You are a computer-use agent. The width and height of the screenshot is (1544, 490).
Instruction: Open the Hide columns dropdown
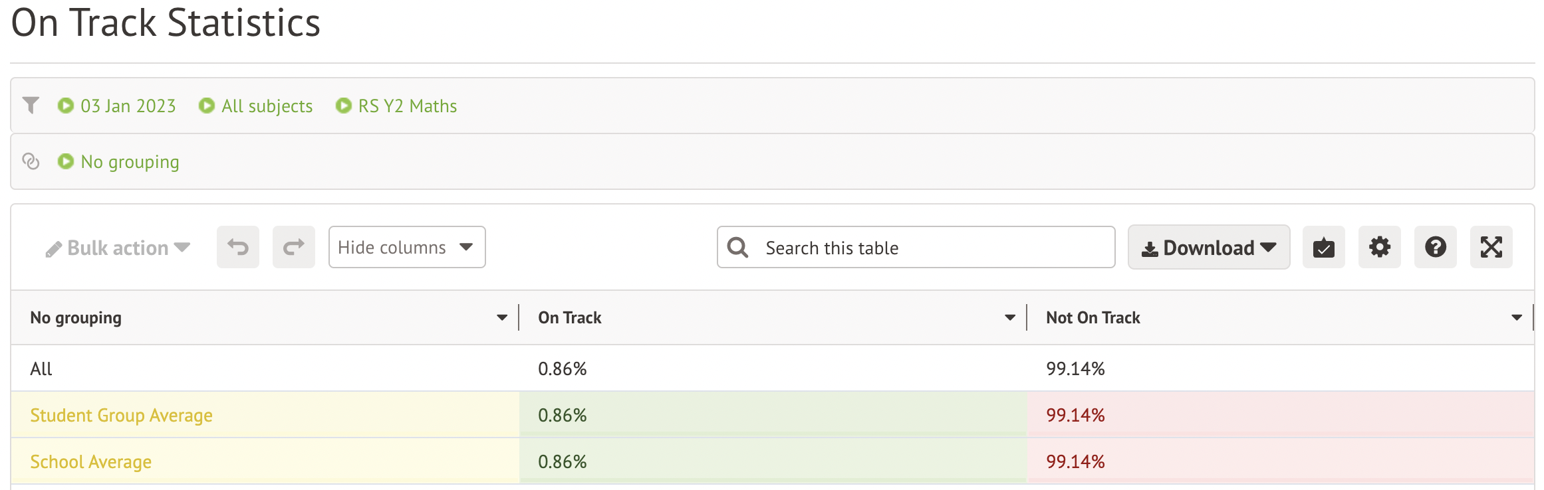point(406,247)
